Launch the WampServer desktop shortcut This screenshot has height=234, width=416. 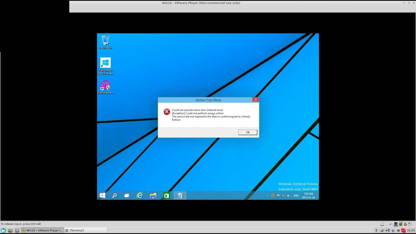click(x=105, y=87)
